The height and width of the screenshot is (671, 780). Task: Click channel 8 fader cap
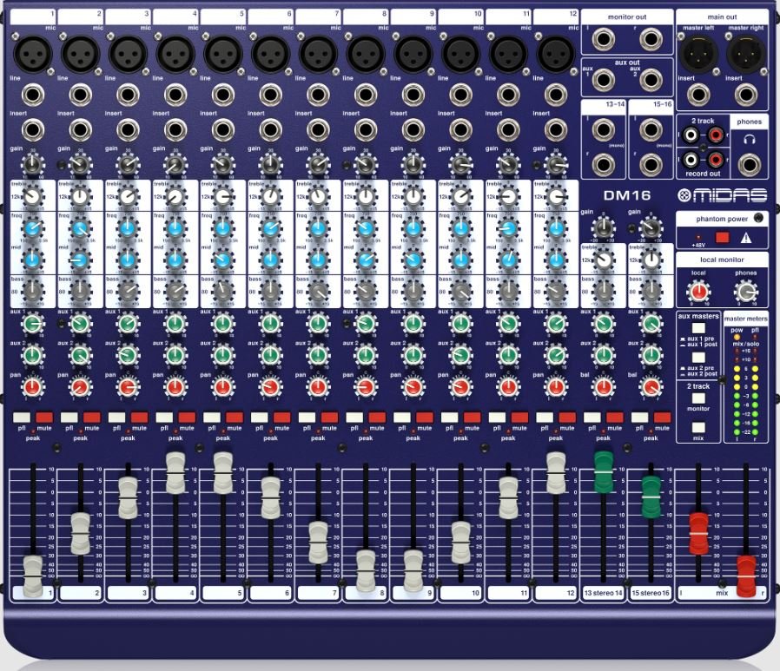[366, 570]
